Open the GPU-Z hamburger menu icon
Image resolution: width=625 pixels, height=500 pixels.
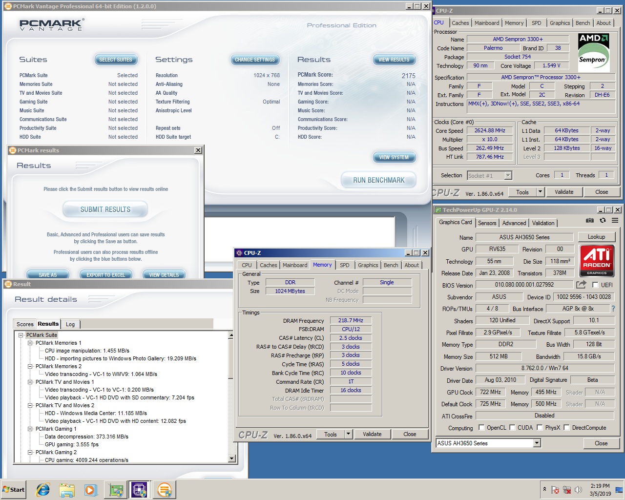[615, 221]
